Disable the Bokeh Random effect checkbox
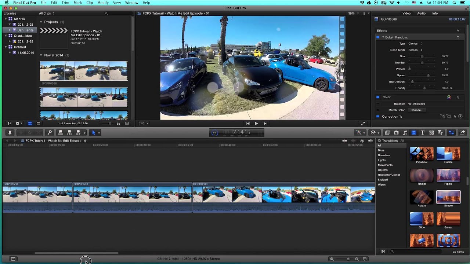The height and width of the screenshot is (264, 470). [x=377, y=37]
